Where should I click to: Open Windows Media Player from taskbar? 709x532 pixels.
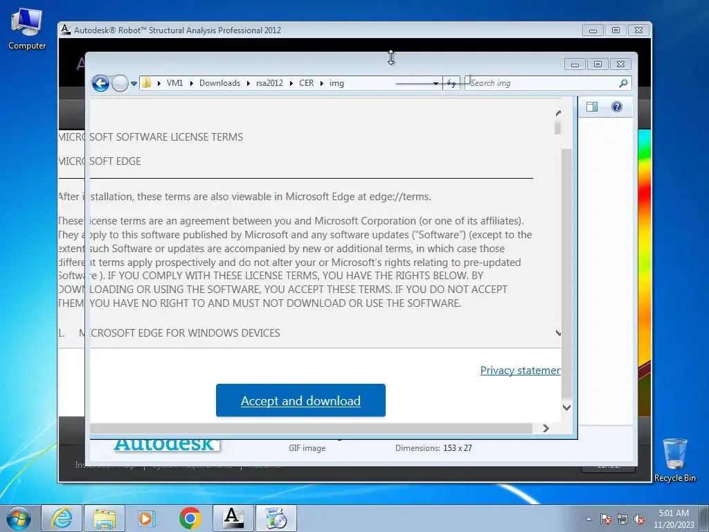(x=147, y=518)
